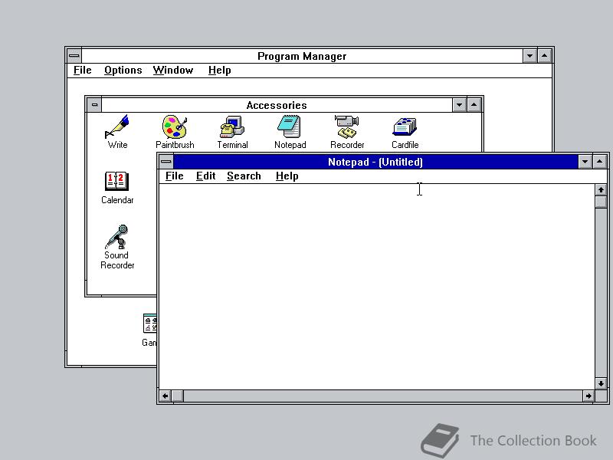Minimize the Notepad window
The height and width of the screenshot is (460, 613).
pos(585,162)
